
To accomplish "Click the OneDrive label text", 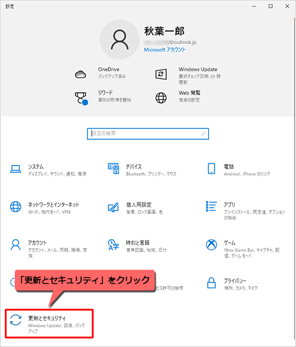I will point(108,69).
